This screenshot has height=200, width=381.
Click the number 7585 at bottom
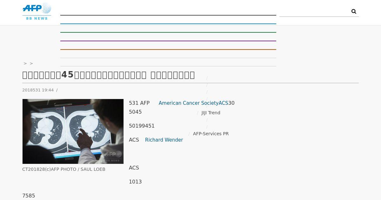point(29,196)
